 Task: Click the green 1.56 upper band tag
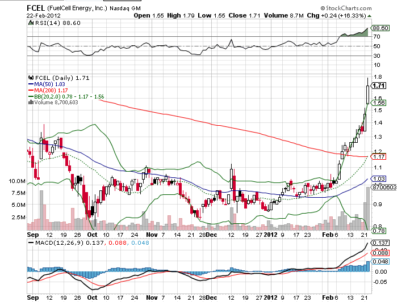tap(379, 103)
